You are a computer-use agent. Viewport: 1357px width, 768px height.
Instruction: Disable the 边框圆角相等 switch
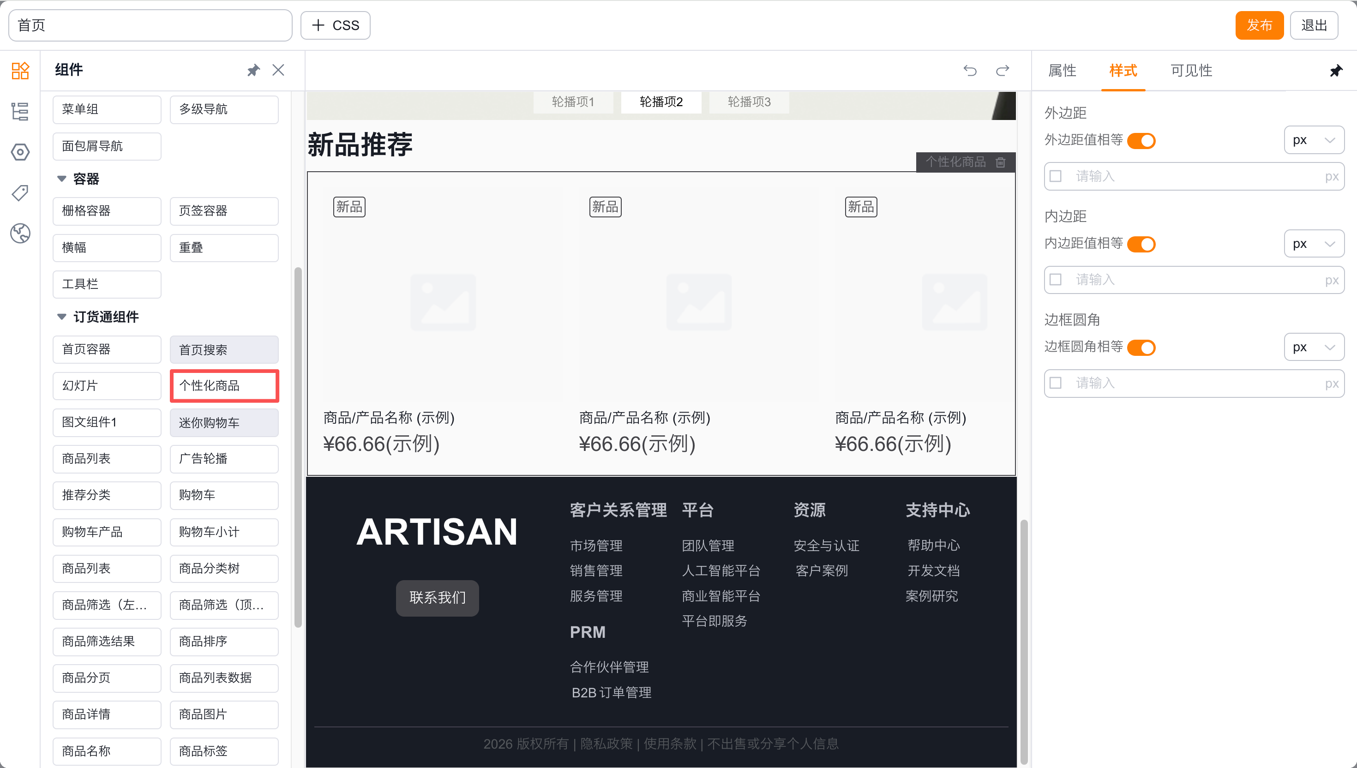click(x=1141, y=348)
